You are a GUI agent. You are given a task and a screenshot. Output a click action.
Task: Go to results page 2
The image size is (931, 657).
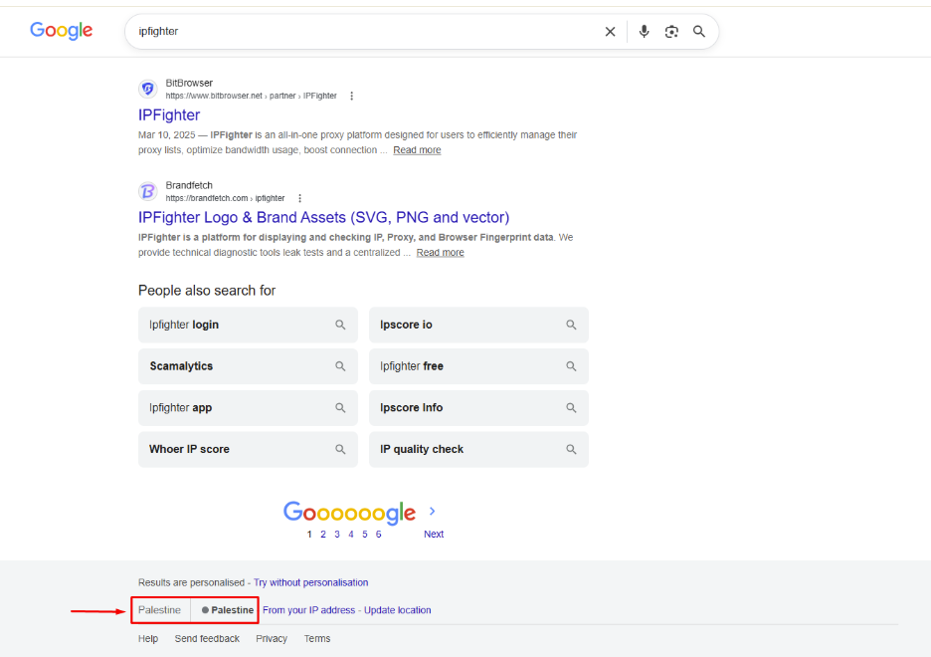323,534
